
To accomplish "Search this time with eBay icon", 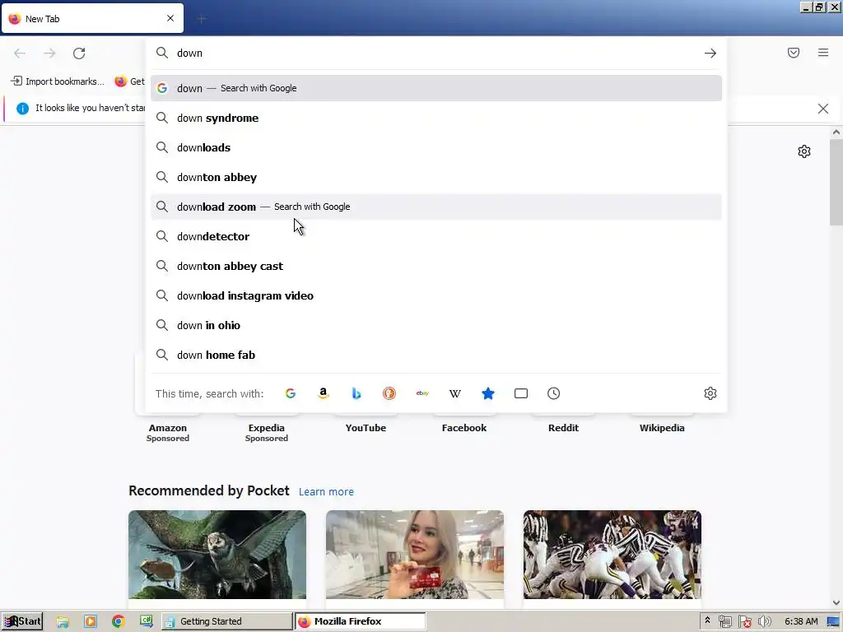I will (x=422, y=393).
